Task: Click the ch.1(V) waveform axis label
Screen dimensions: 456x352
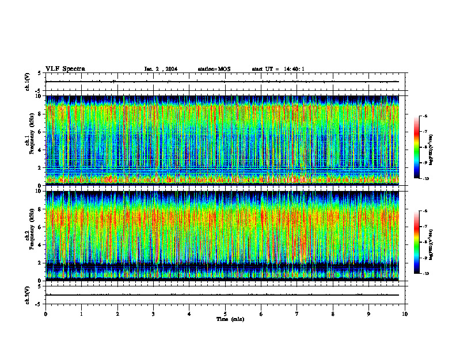Action: 27,82
